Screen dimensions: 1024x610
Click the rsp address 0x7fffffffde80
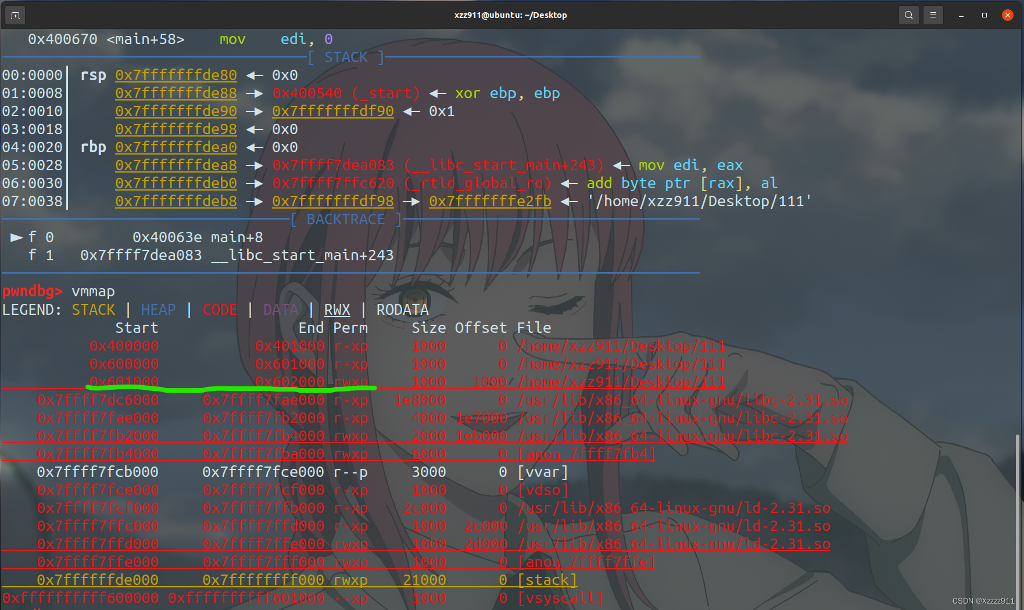[x=176, y=76]
